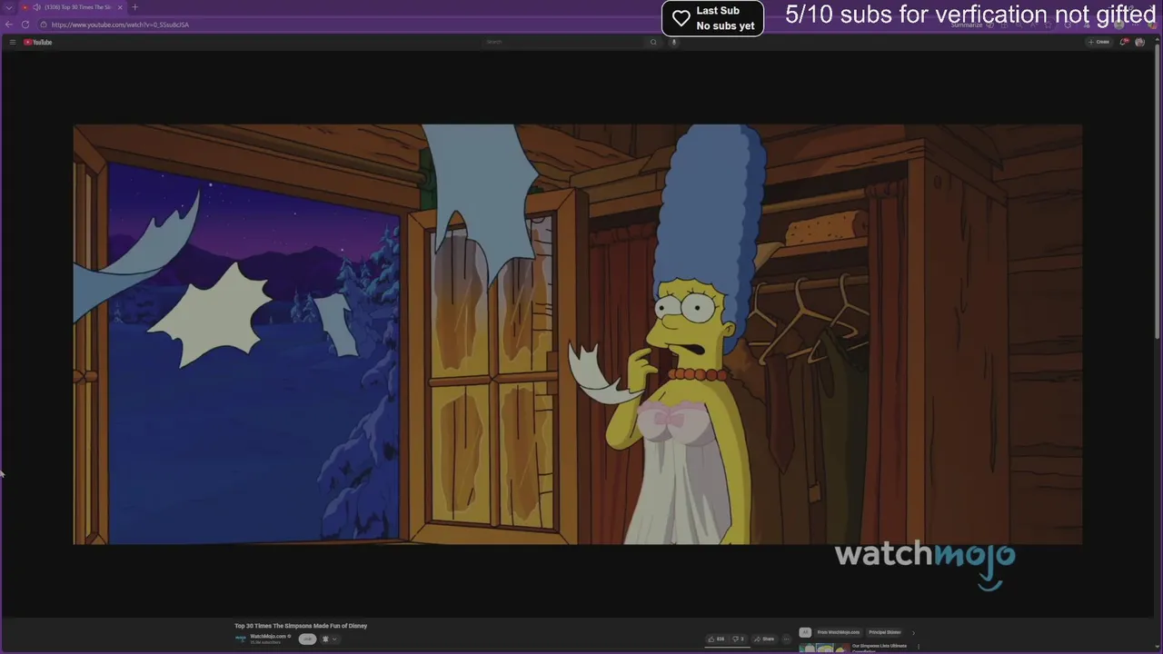Share the video

coord(763,639)
